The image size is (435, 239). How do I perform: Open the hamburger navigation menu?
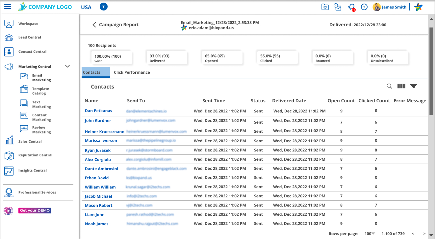point(7,7)
